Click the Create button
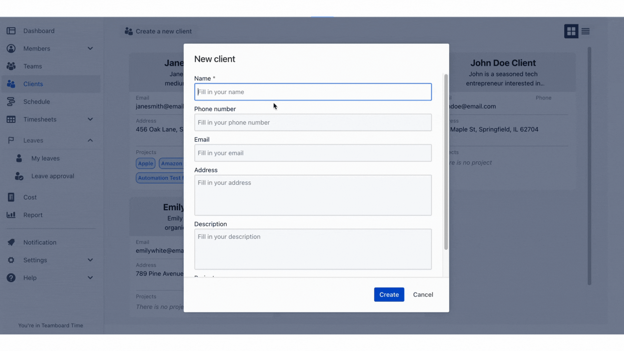 click(x=389, y=295)
